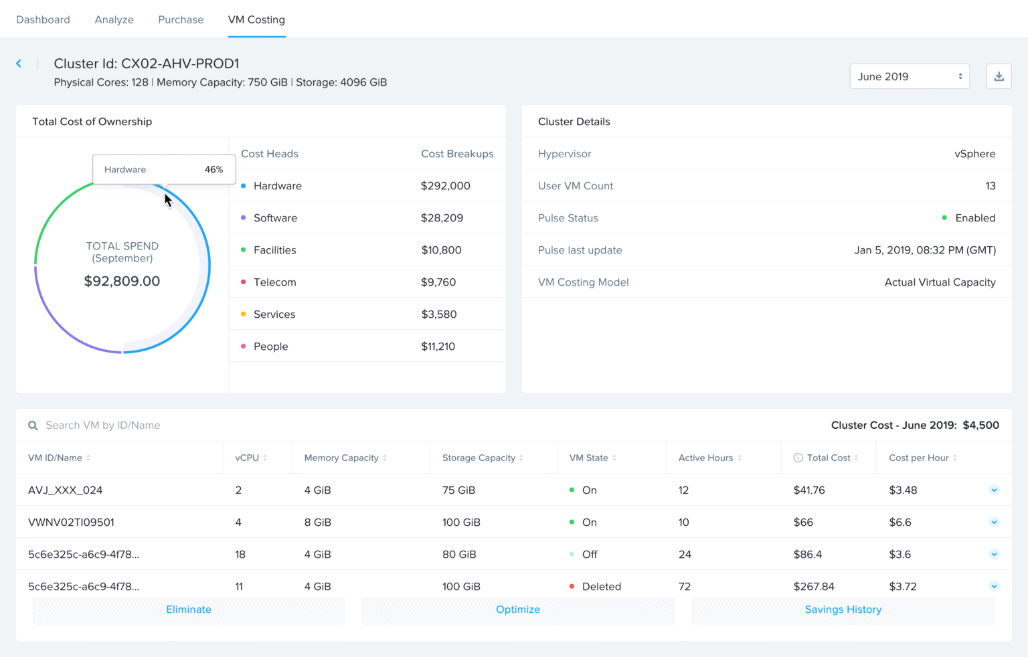
Task: Sort the Memory Capacity column
Action: 386,458
